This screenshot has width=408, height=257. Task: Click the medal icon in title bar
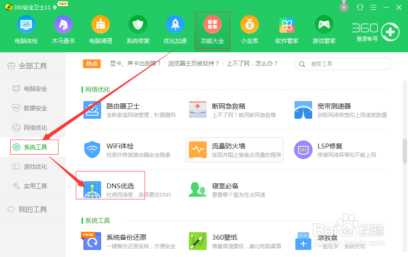[344, 7]
